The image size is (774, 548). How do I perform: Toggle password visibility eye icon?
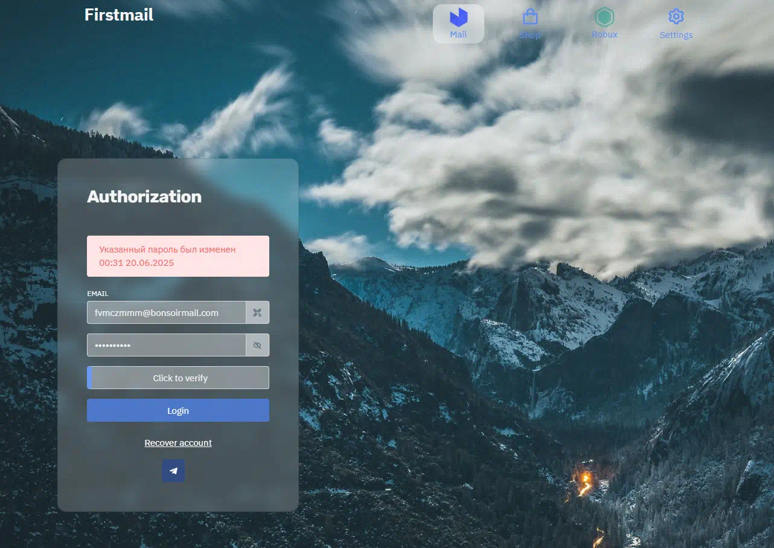click(x=257, y=345)
